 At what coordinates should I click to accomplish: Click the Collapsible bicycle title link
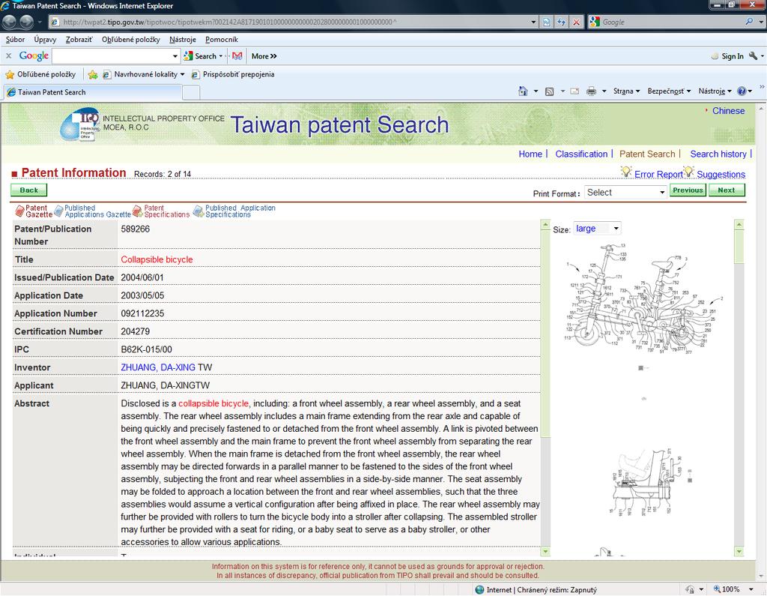coord(157,259)
